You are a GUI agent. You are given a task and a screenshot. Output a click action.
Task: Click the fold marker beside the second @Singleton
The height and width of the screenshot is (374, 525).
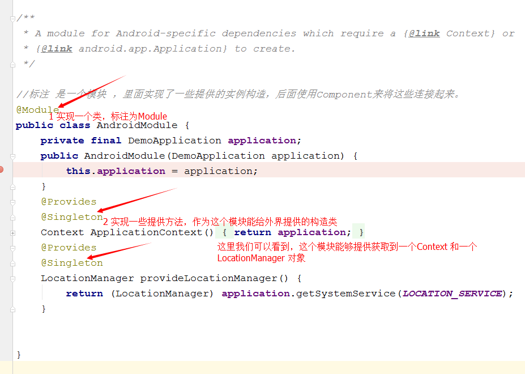tap(12, 263)
